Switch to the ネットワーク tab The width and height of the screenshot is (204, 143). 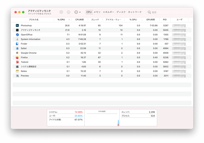tap(135, 12)
